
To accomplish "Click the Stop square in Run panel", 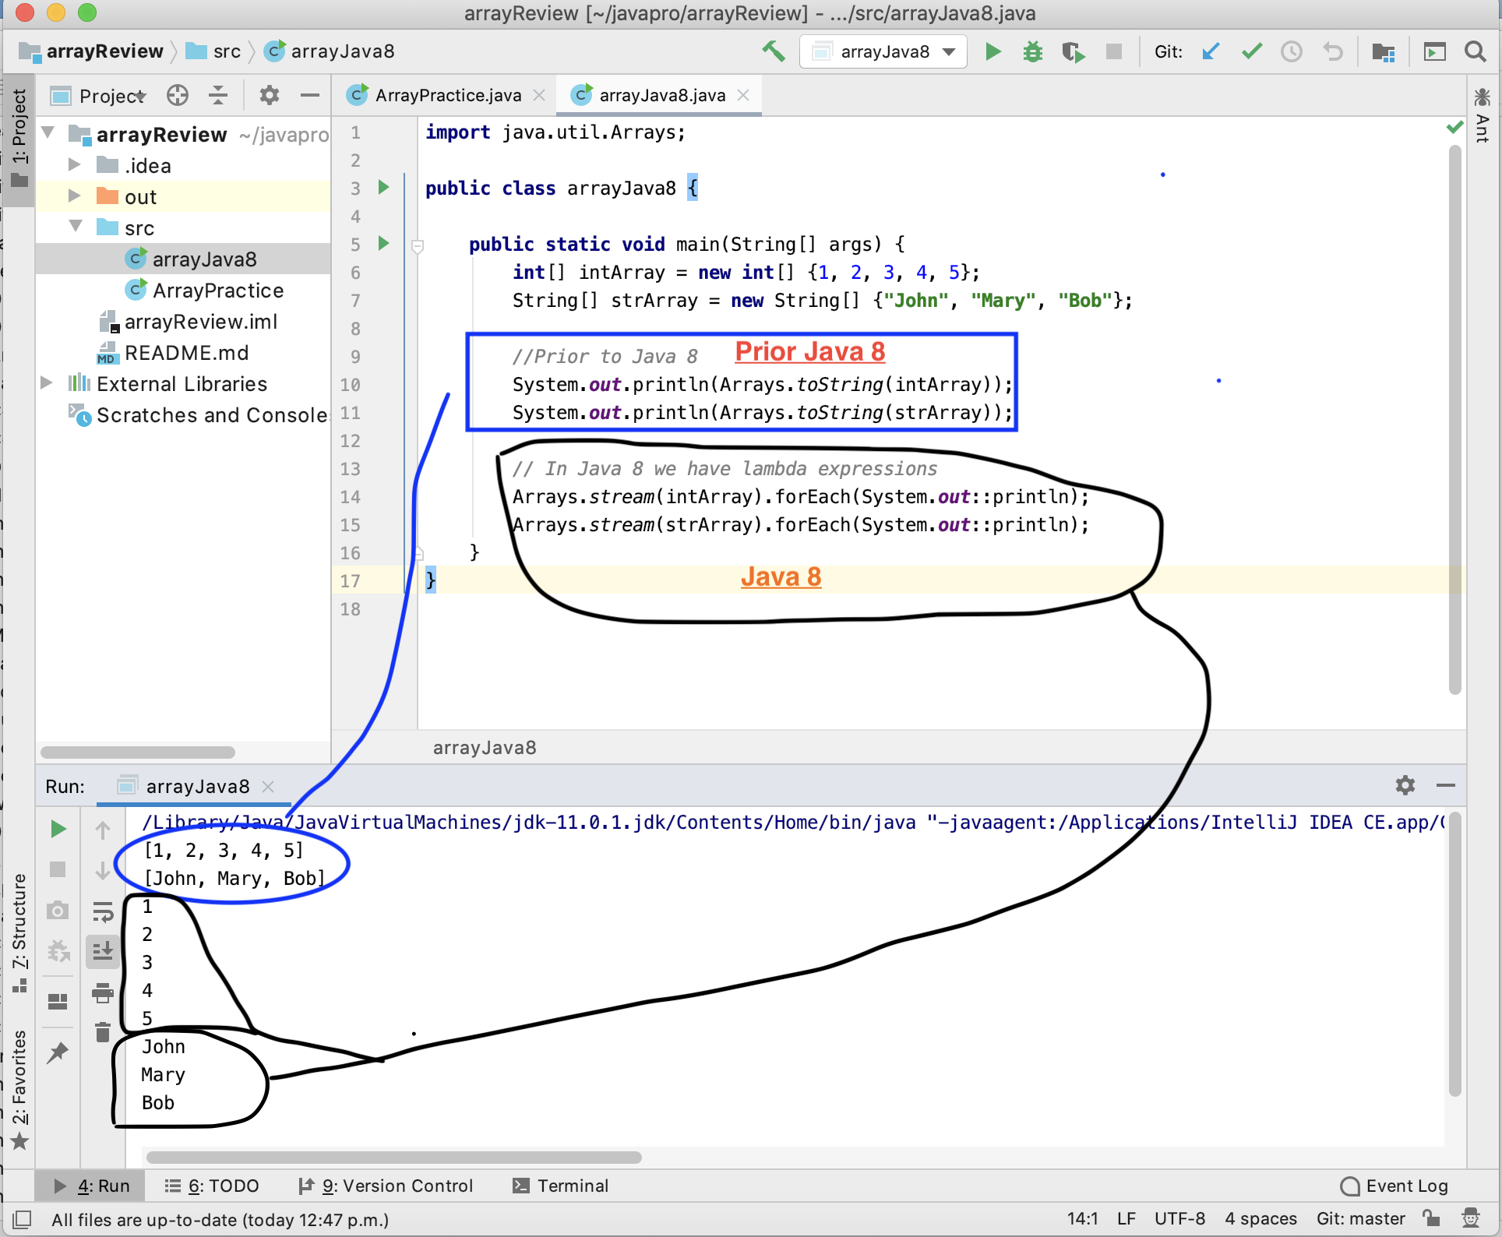I will pyautogui.click(x=58, y=869).
